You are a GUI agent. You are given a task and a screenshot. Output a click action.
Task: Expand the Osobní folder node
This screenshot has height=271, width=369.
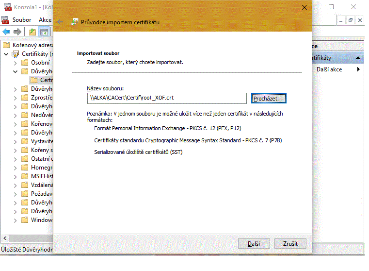click(15, 63)
